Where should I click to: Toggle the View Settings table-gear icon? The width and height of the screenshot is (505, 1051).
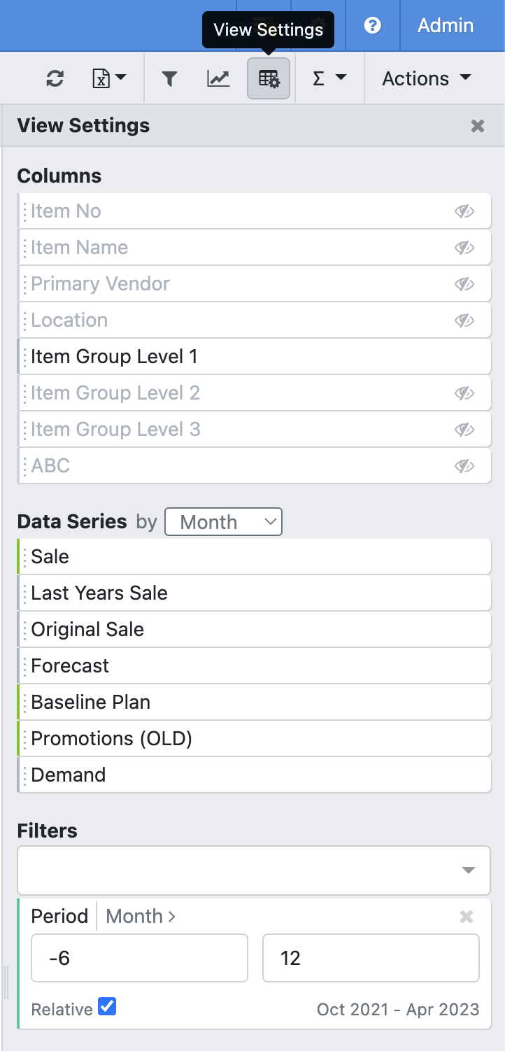pos(269,79)
